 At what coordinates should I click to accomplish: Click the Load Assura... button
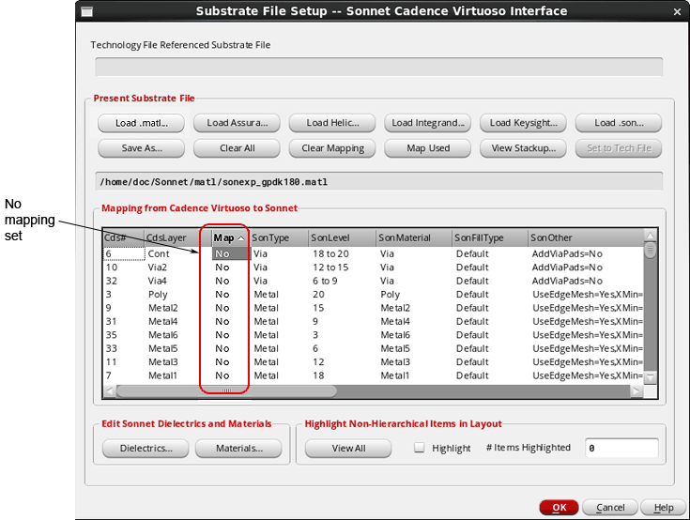coord(237,123)
